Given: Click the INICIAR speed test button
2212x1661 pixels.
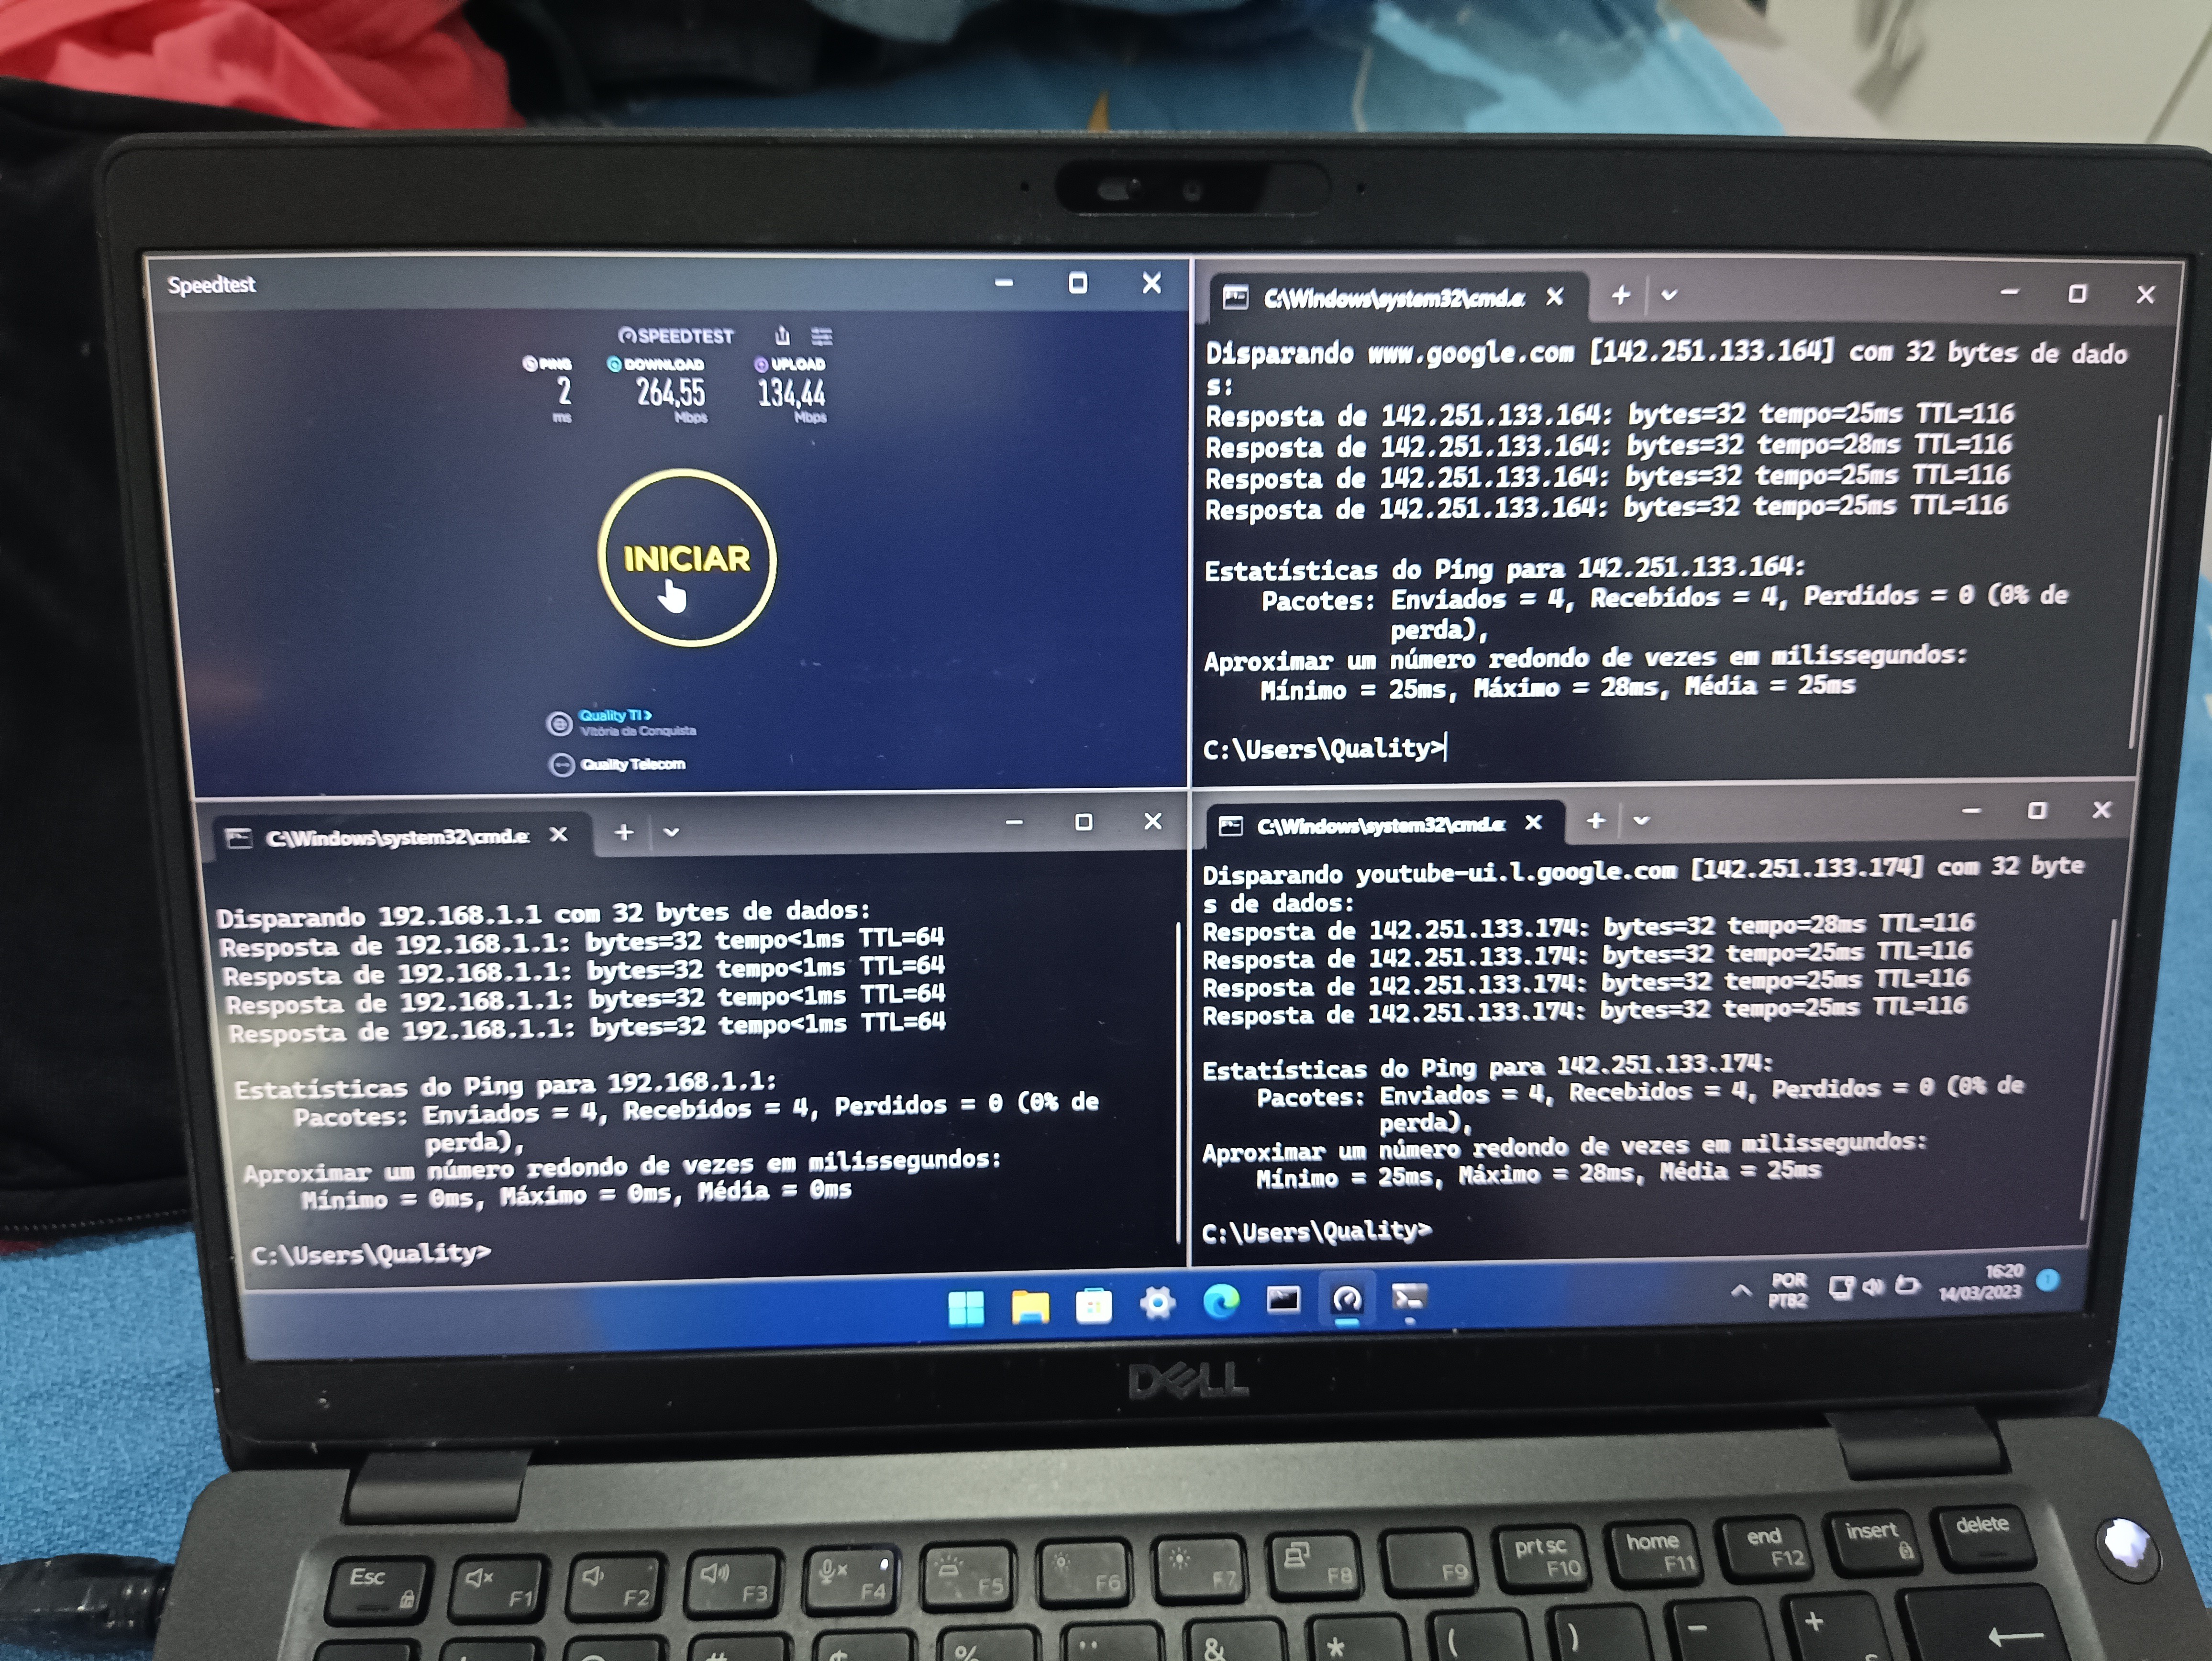Looking at the screenshot, I should 687,558.
